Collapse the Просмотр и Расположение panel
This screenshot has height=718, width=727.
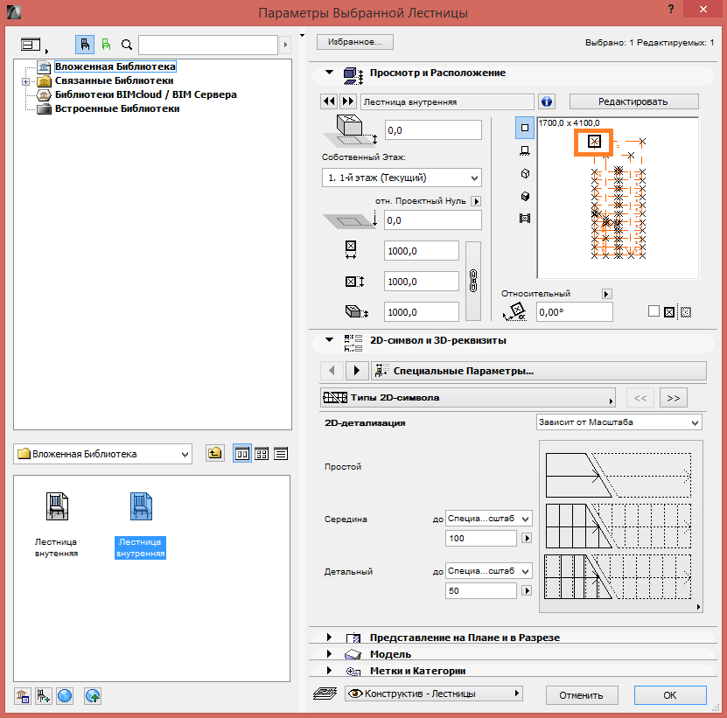pos(329,73)
